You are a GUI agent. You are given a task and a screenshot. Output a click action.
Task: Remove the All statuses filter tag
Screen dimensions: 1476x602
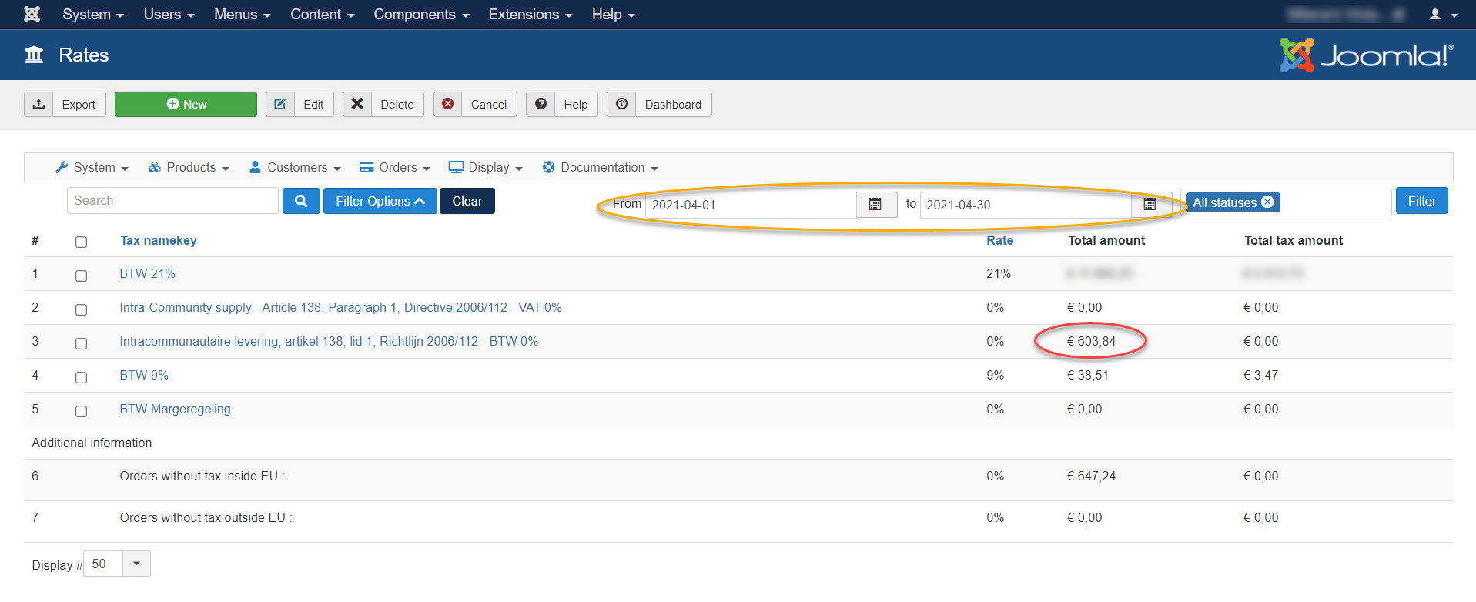point(1267,202)
